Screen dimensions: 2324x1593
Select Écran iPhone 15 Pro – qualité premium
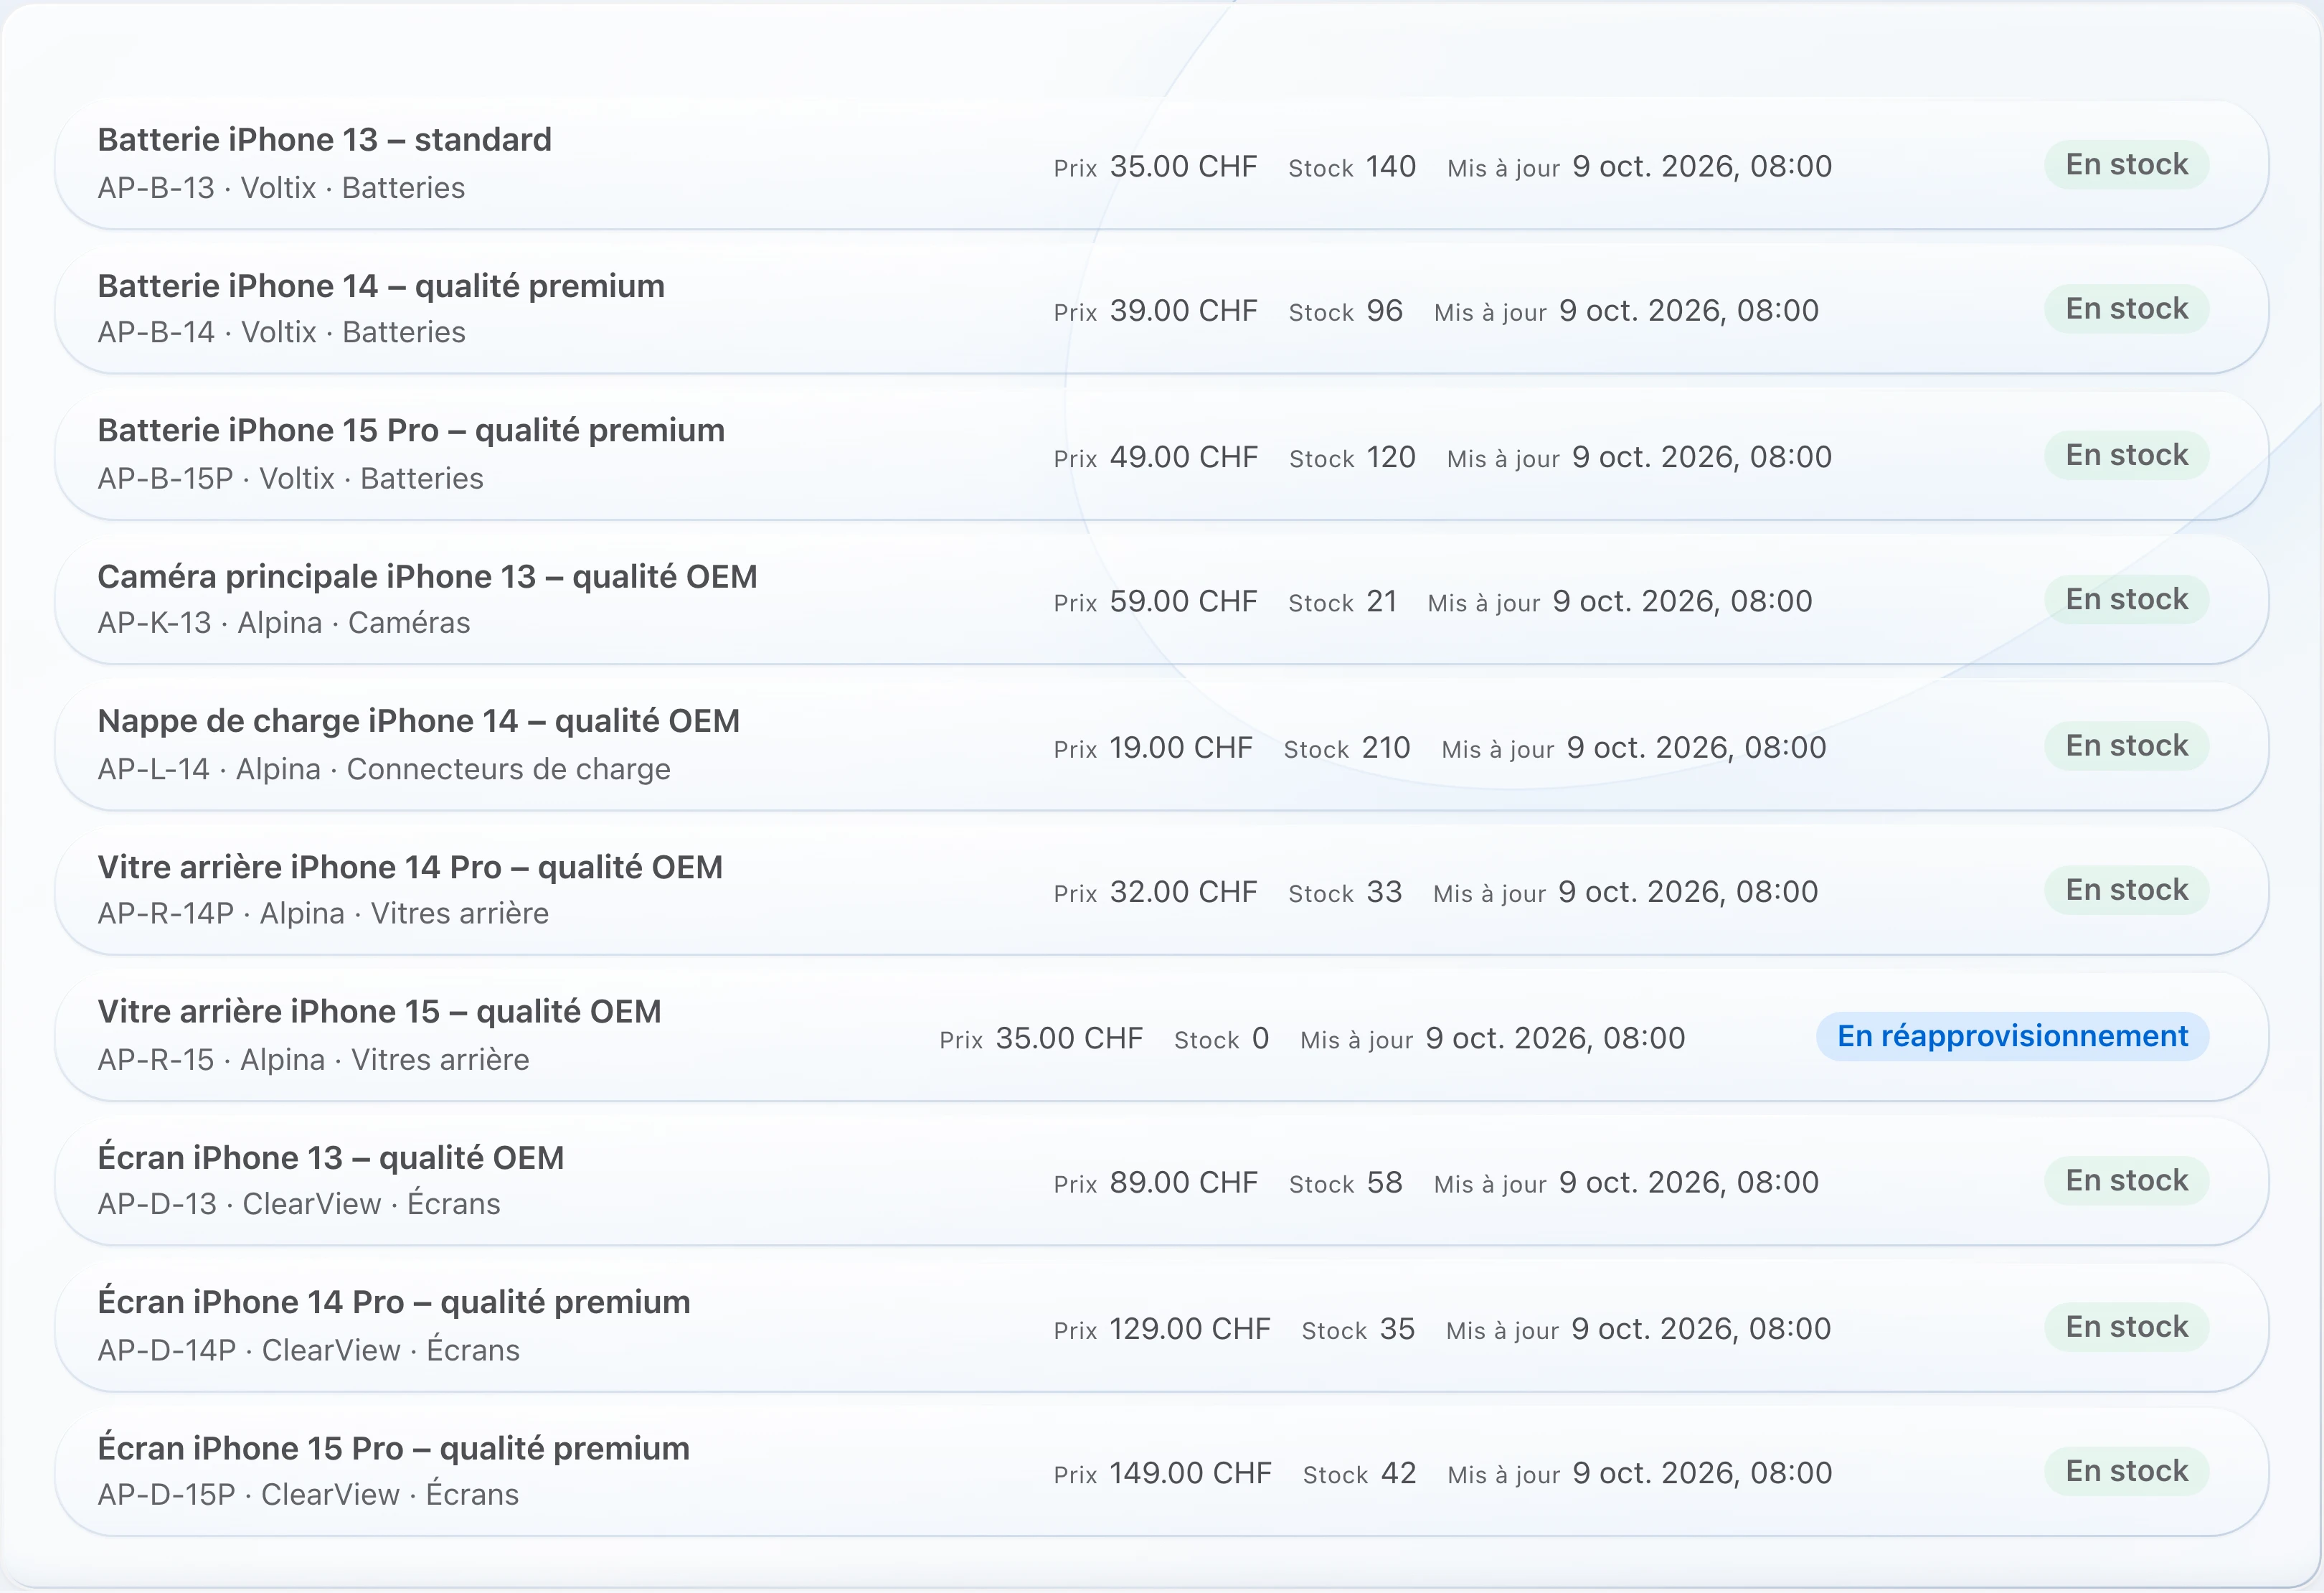[1161, 1472]
